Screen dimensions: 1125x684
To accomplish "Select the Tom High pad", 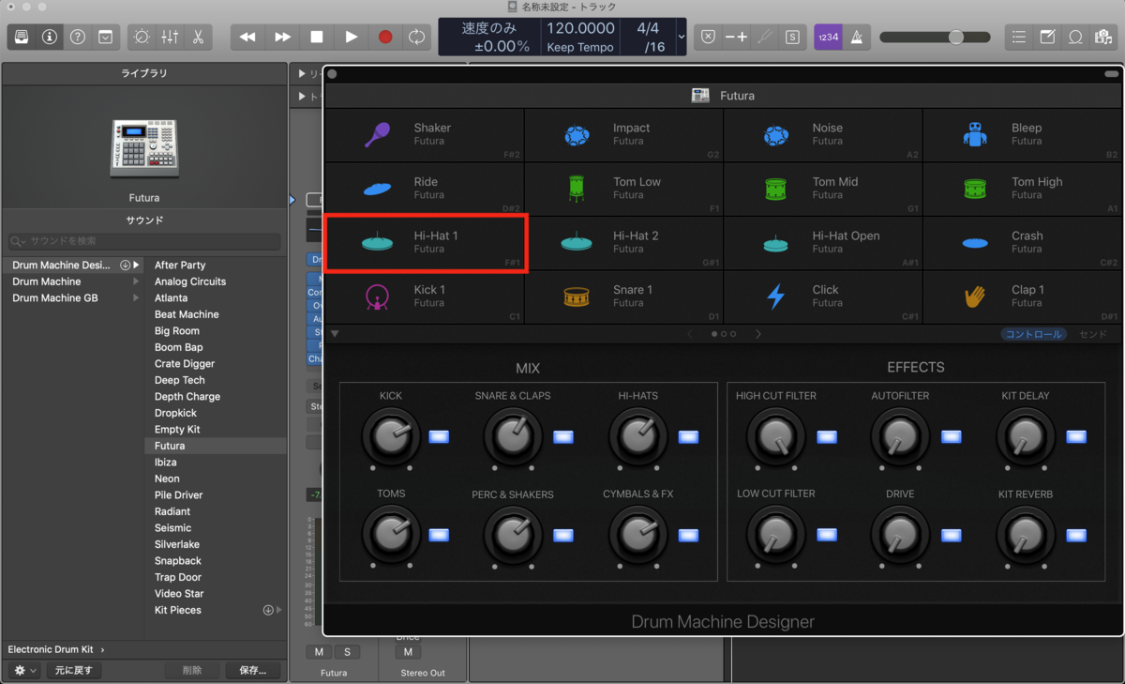I will point(1023,189).
